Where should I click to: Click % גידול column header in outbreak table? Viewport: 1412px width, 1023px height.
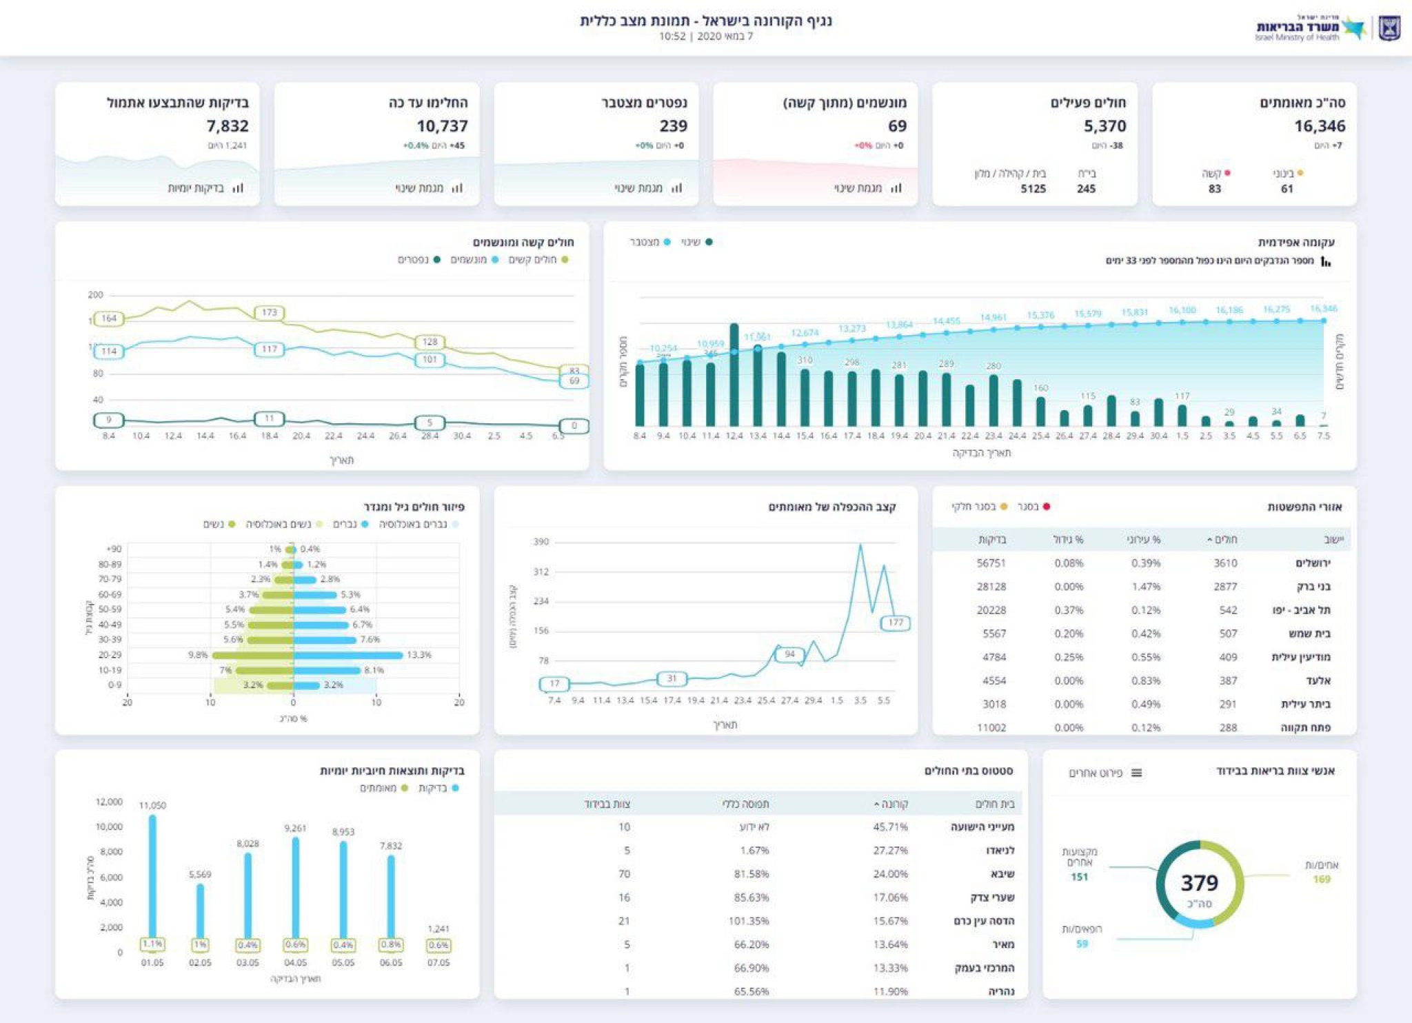(1068, 540)
